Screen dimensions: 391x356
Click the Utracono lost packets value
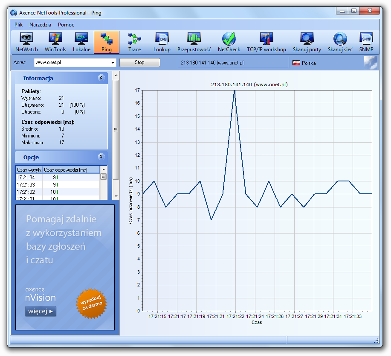63,112
